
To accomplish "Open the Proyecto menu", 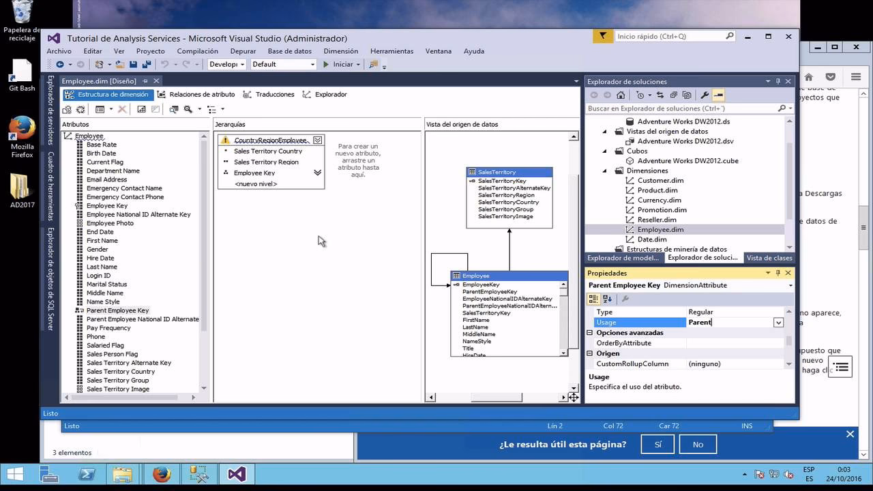I will tap(150, 51).
